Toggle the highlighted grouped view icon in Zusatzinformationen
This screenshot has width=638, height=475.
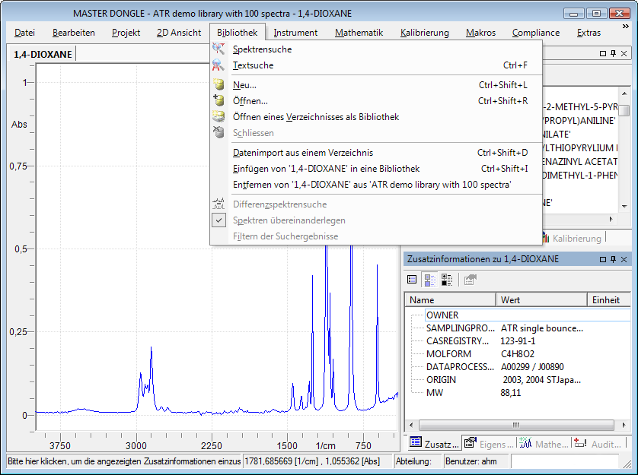point(429,280)
